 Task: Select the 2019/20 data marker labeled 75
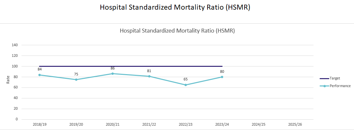pyautogui.click(x=76, y=79)
